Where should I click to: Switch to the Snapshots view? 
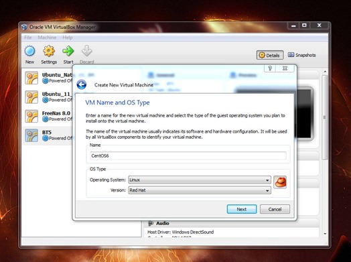(301, 55)
